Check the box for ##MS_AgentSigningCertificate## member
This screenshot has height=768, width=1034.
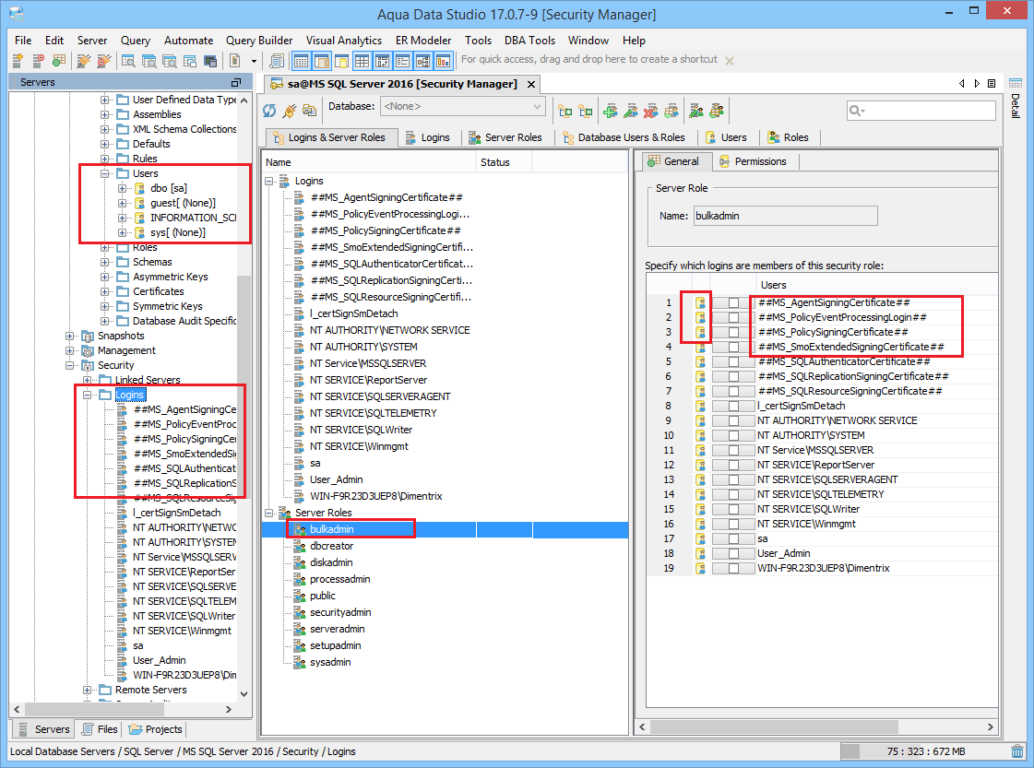pyautogui.click(x=733, y=302)
